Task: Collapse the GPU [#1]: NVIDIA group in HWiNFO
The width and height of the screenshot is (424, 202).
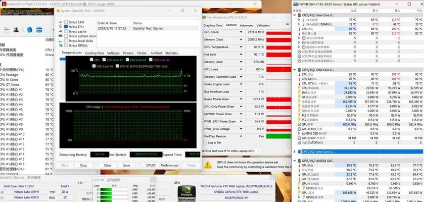Action: [295, 161]
